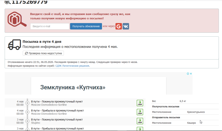Image resolution: width=222 pixels, height=131 pixels.
Task: Click the tracking number heading 1175269779
Action: pos(30,2)
